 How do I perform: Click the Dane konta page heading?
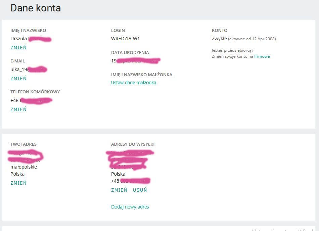tap(36, 8)
